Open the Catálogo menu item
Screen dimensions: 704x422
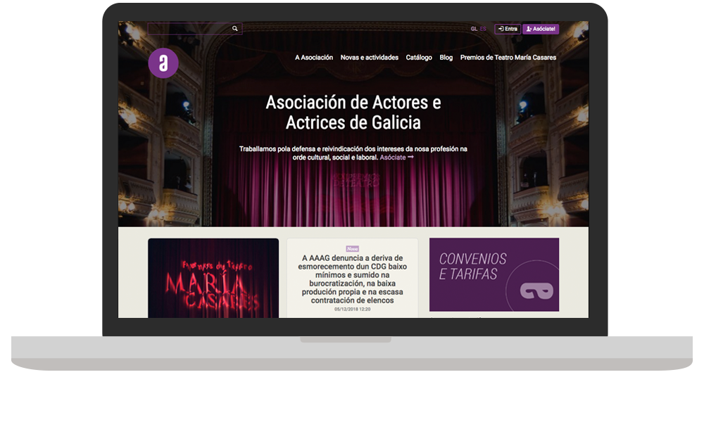click(x=419, y=58)
